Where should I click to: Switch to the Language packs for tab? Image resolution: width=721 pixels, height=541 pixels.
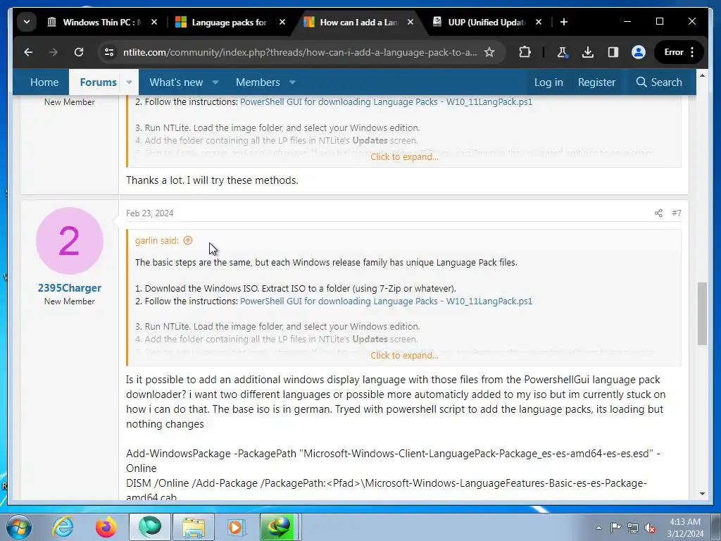point(230,22)
